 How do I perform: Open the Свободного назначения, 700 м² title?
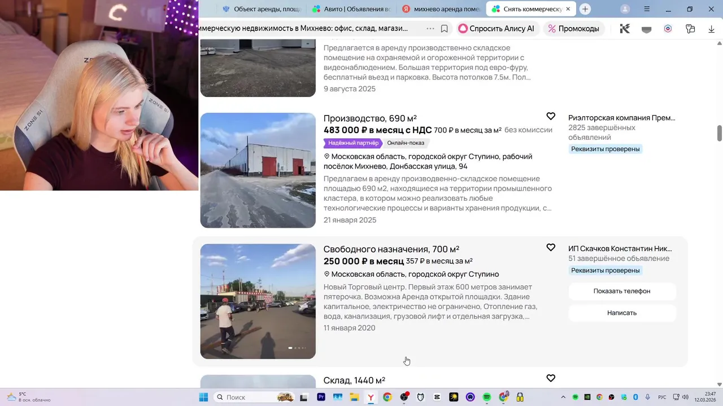(391, 249)
